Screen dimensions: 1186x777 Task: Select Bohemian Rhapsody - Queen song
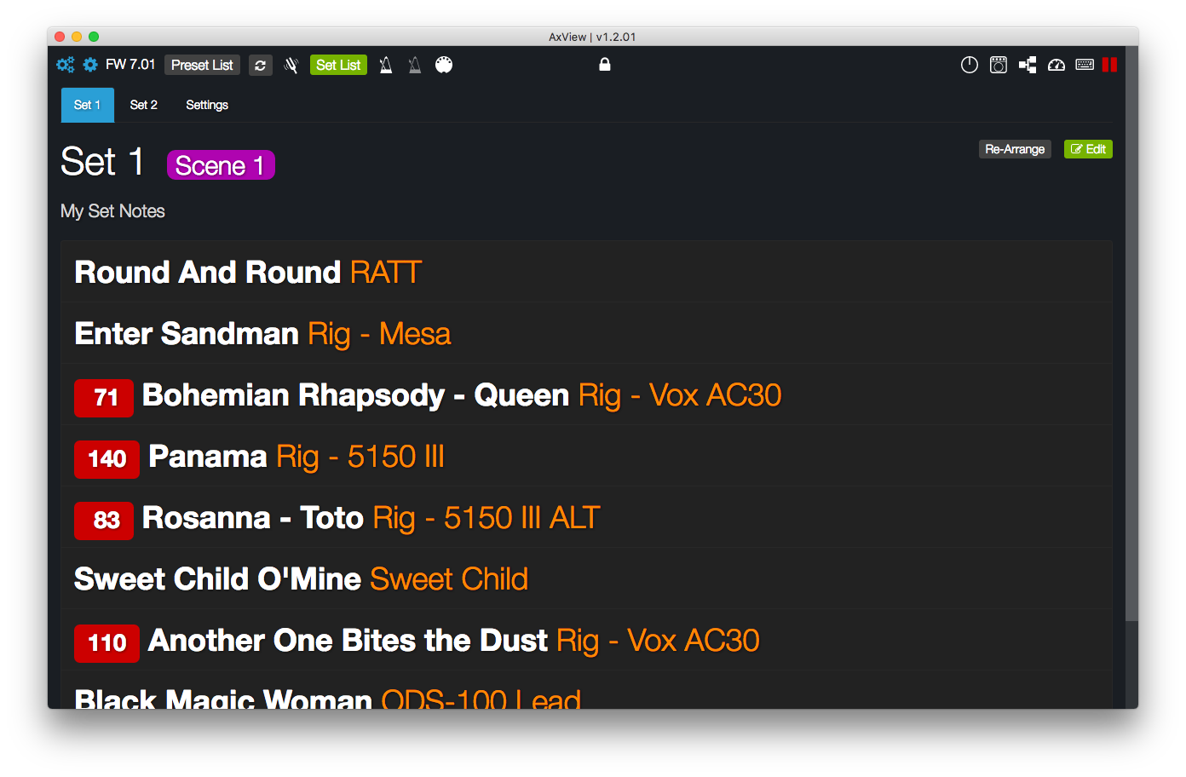coord(355,395)
